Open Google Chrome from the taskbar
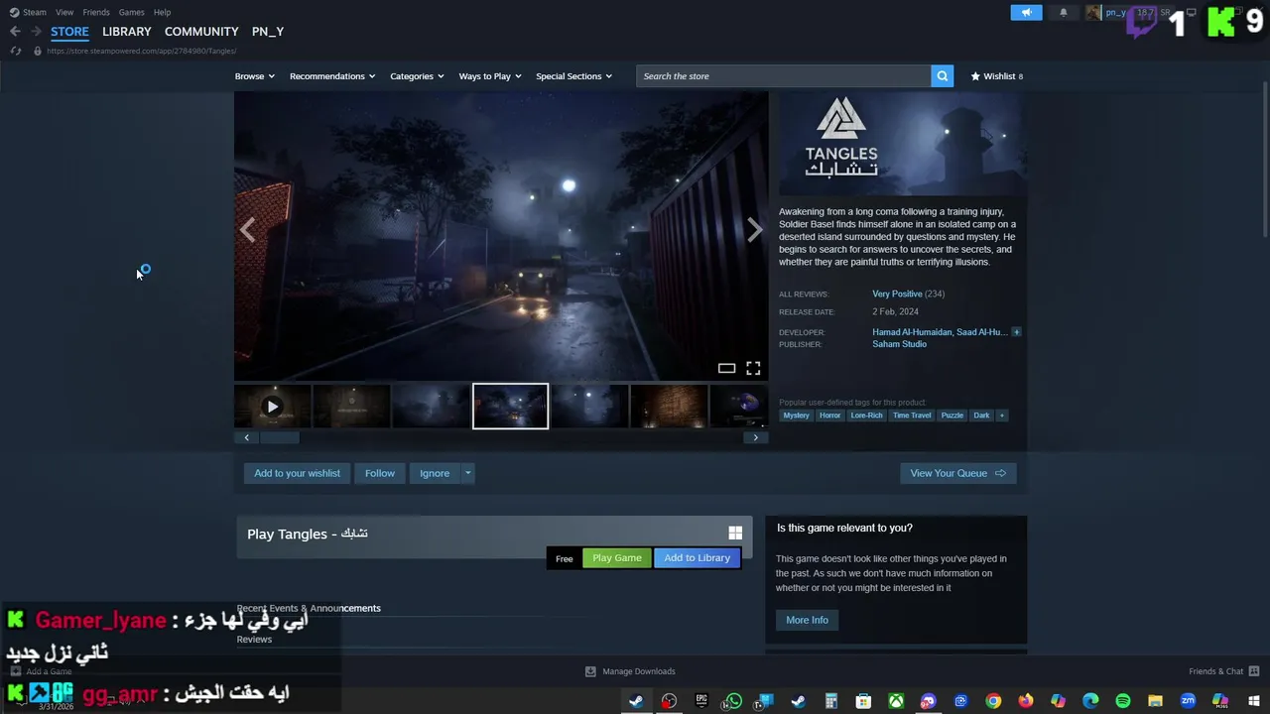Image resolution: width=1270 pixels, height=714 pixels. coord(993,701)
